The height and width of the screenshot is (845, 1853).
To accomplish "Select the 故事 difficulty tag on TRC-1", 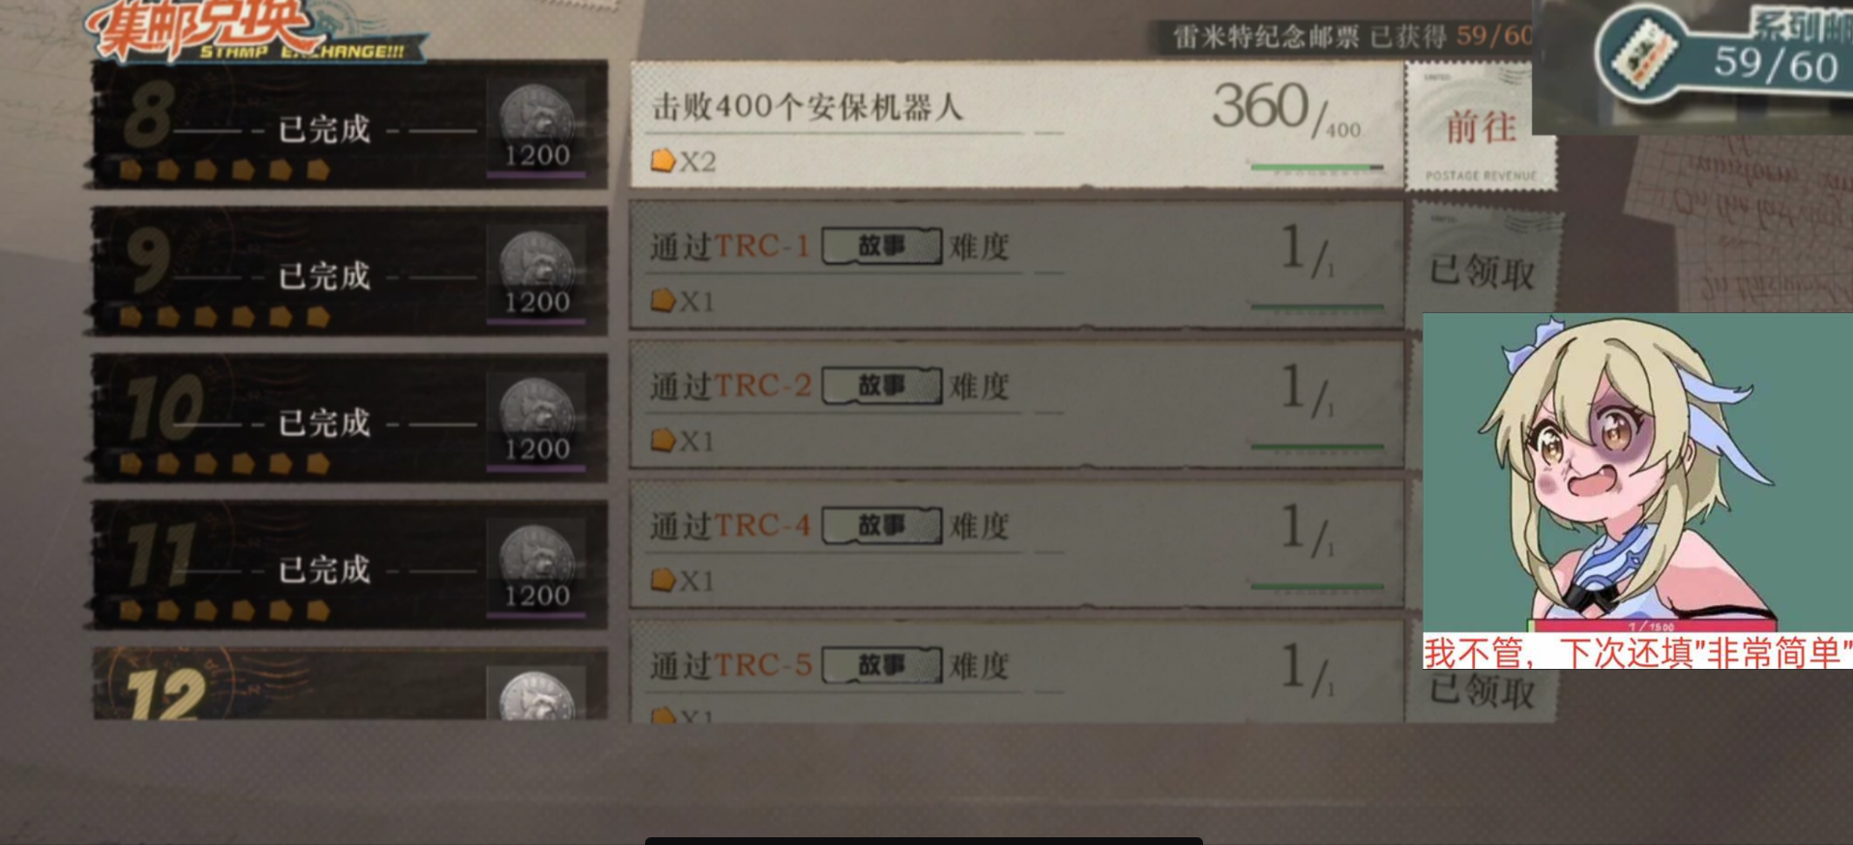I will (881, 246).
